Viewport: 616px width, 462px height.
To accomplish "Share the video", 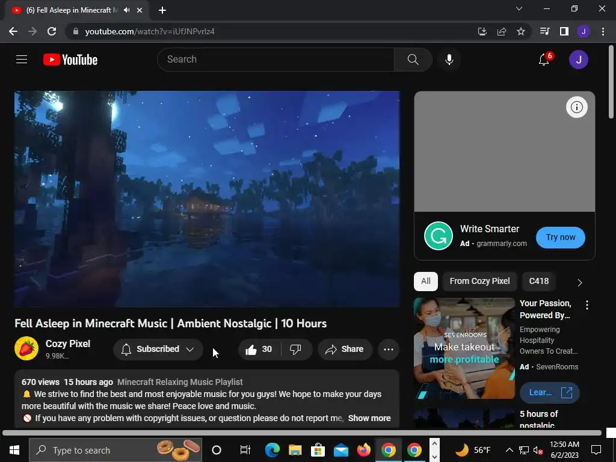I will 345,350.
